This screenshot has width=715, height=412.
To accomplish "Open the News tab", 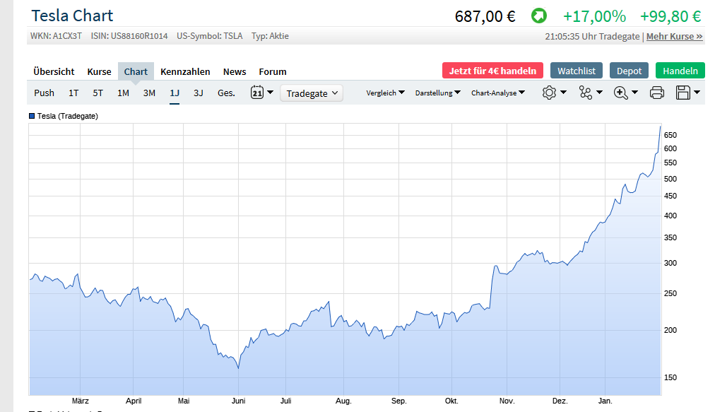I will (x=234, y=71).
